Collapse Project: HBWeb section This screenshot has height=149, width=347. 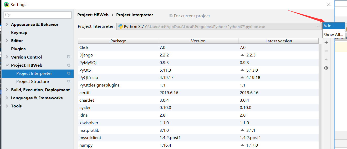pyautogui.click(x=7, y=65)
